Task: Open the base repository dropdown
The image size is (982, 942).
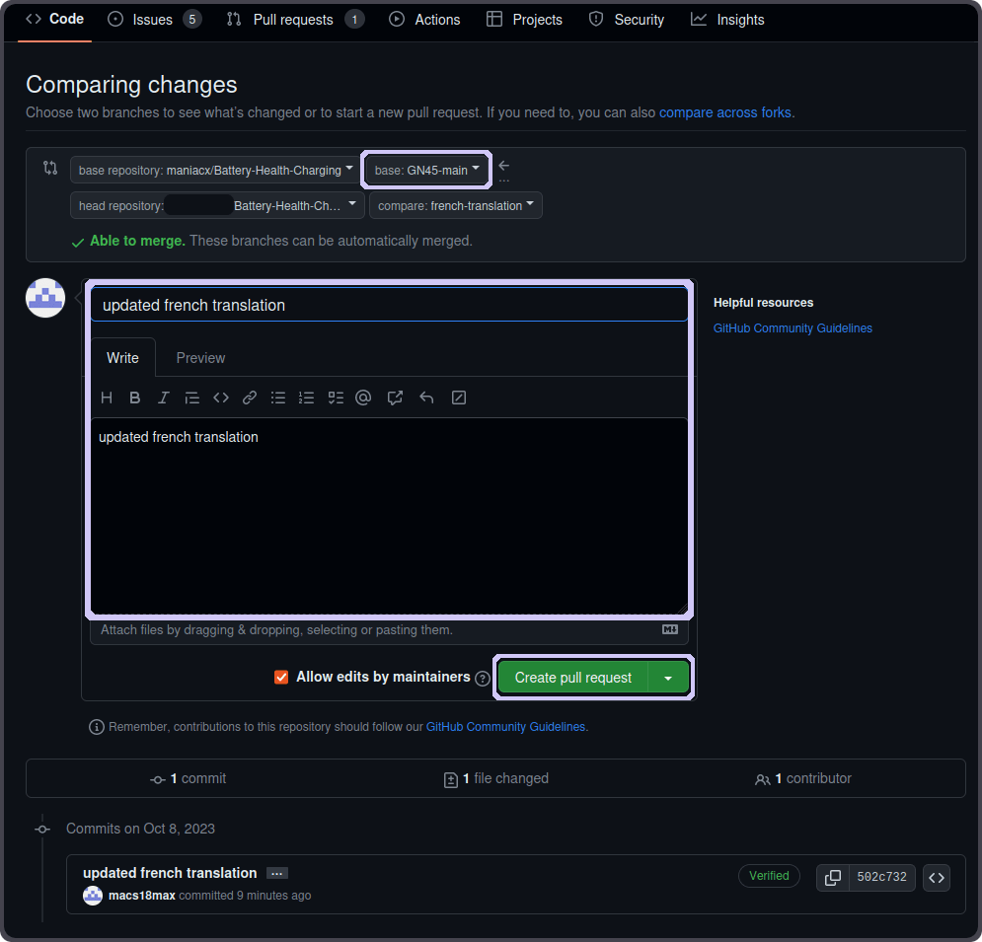Action: (x=215, y=170)
